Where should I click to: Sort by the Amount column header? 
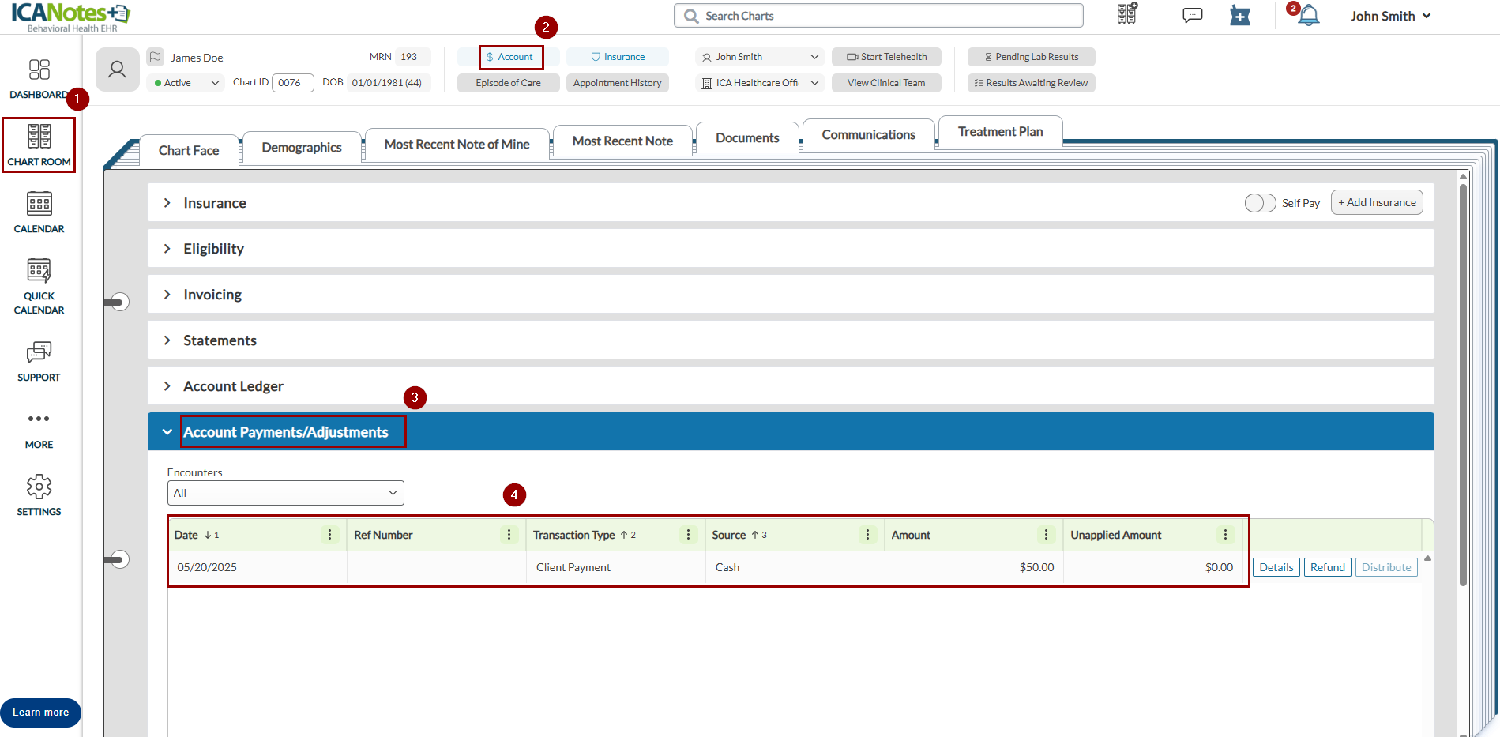click(911, 535)
